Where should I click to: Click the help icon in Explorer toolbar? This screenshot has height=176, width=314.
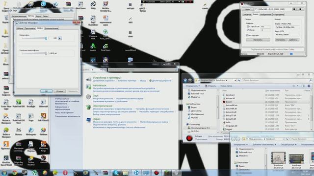309,86
